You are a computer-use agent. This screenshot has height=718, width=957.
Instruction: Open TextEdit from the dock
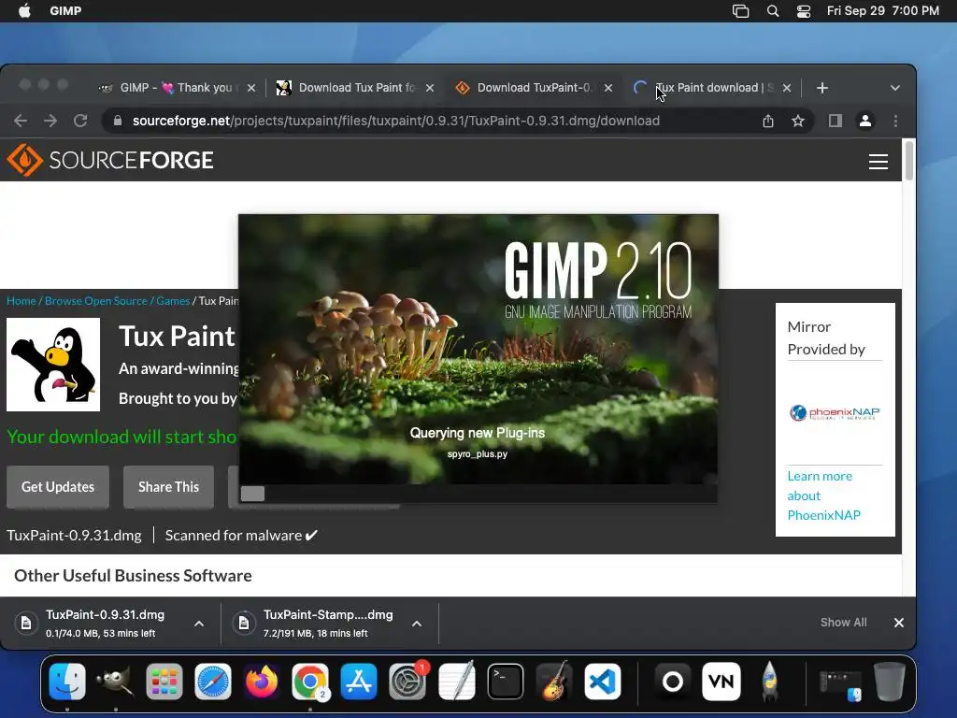[x=456, y=682]
